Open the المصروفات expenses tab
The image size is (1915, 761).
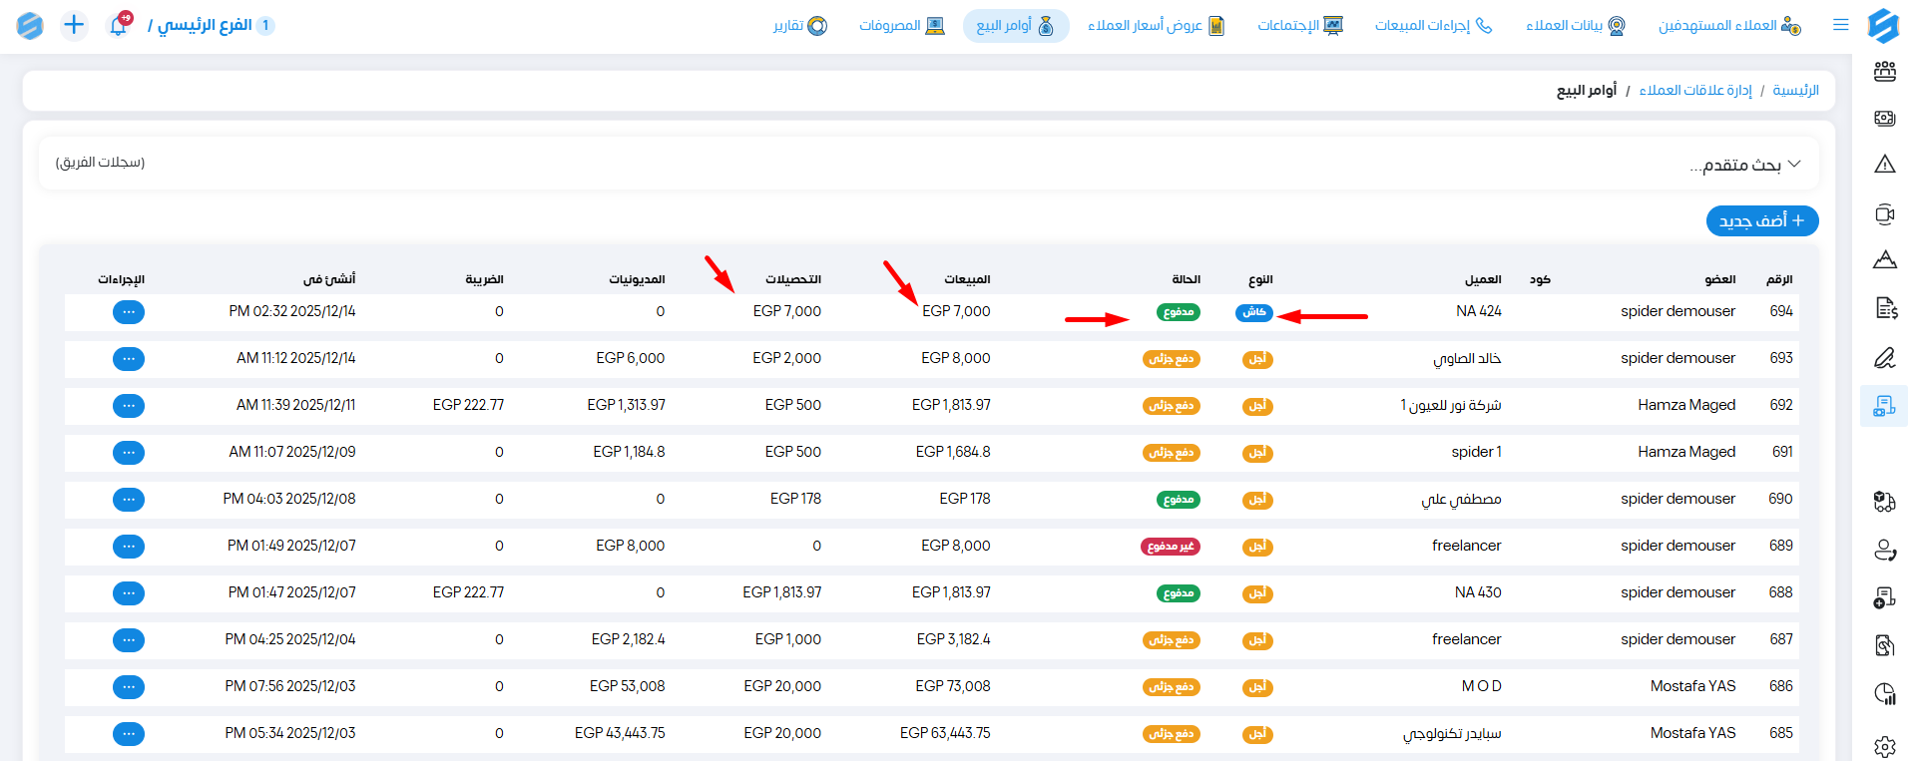click(x=901, y=25)
